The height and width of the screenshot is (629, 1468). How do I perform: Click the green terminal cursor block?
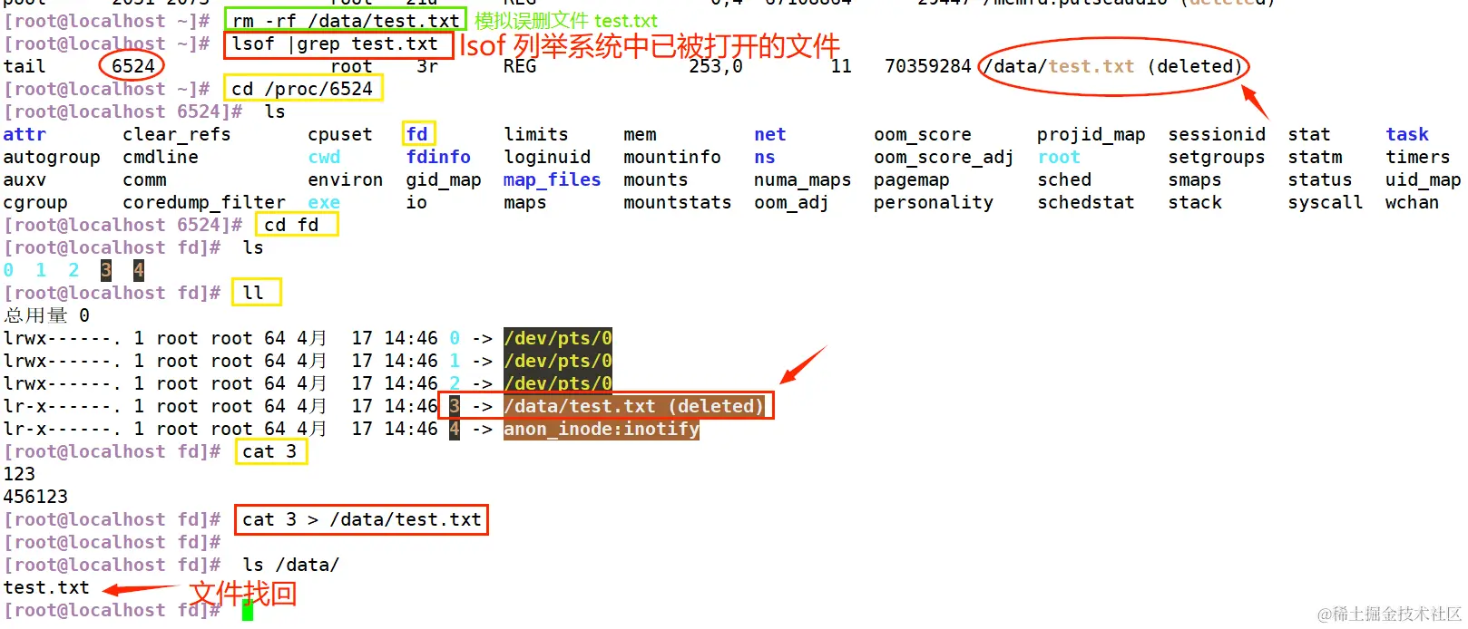(x=248, y=610)
